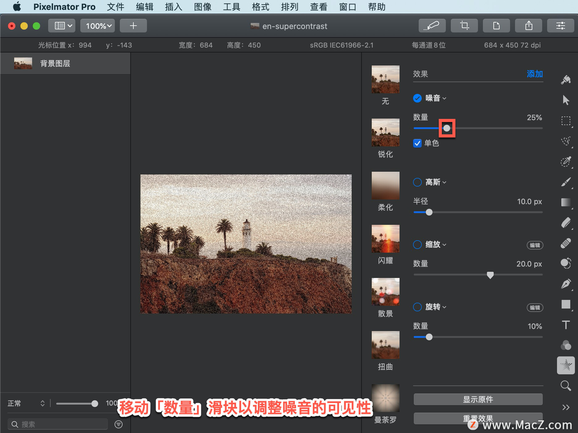Click the Crop toolbar button

(x=464, y=26)
